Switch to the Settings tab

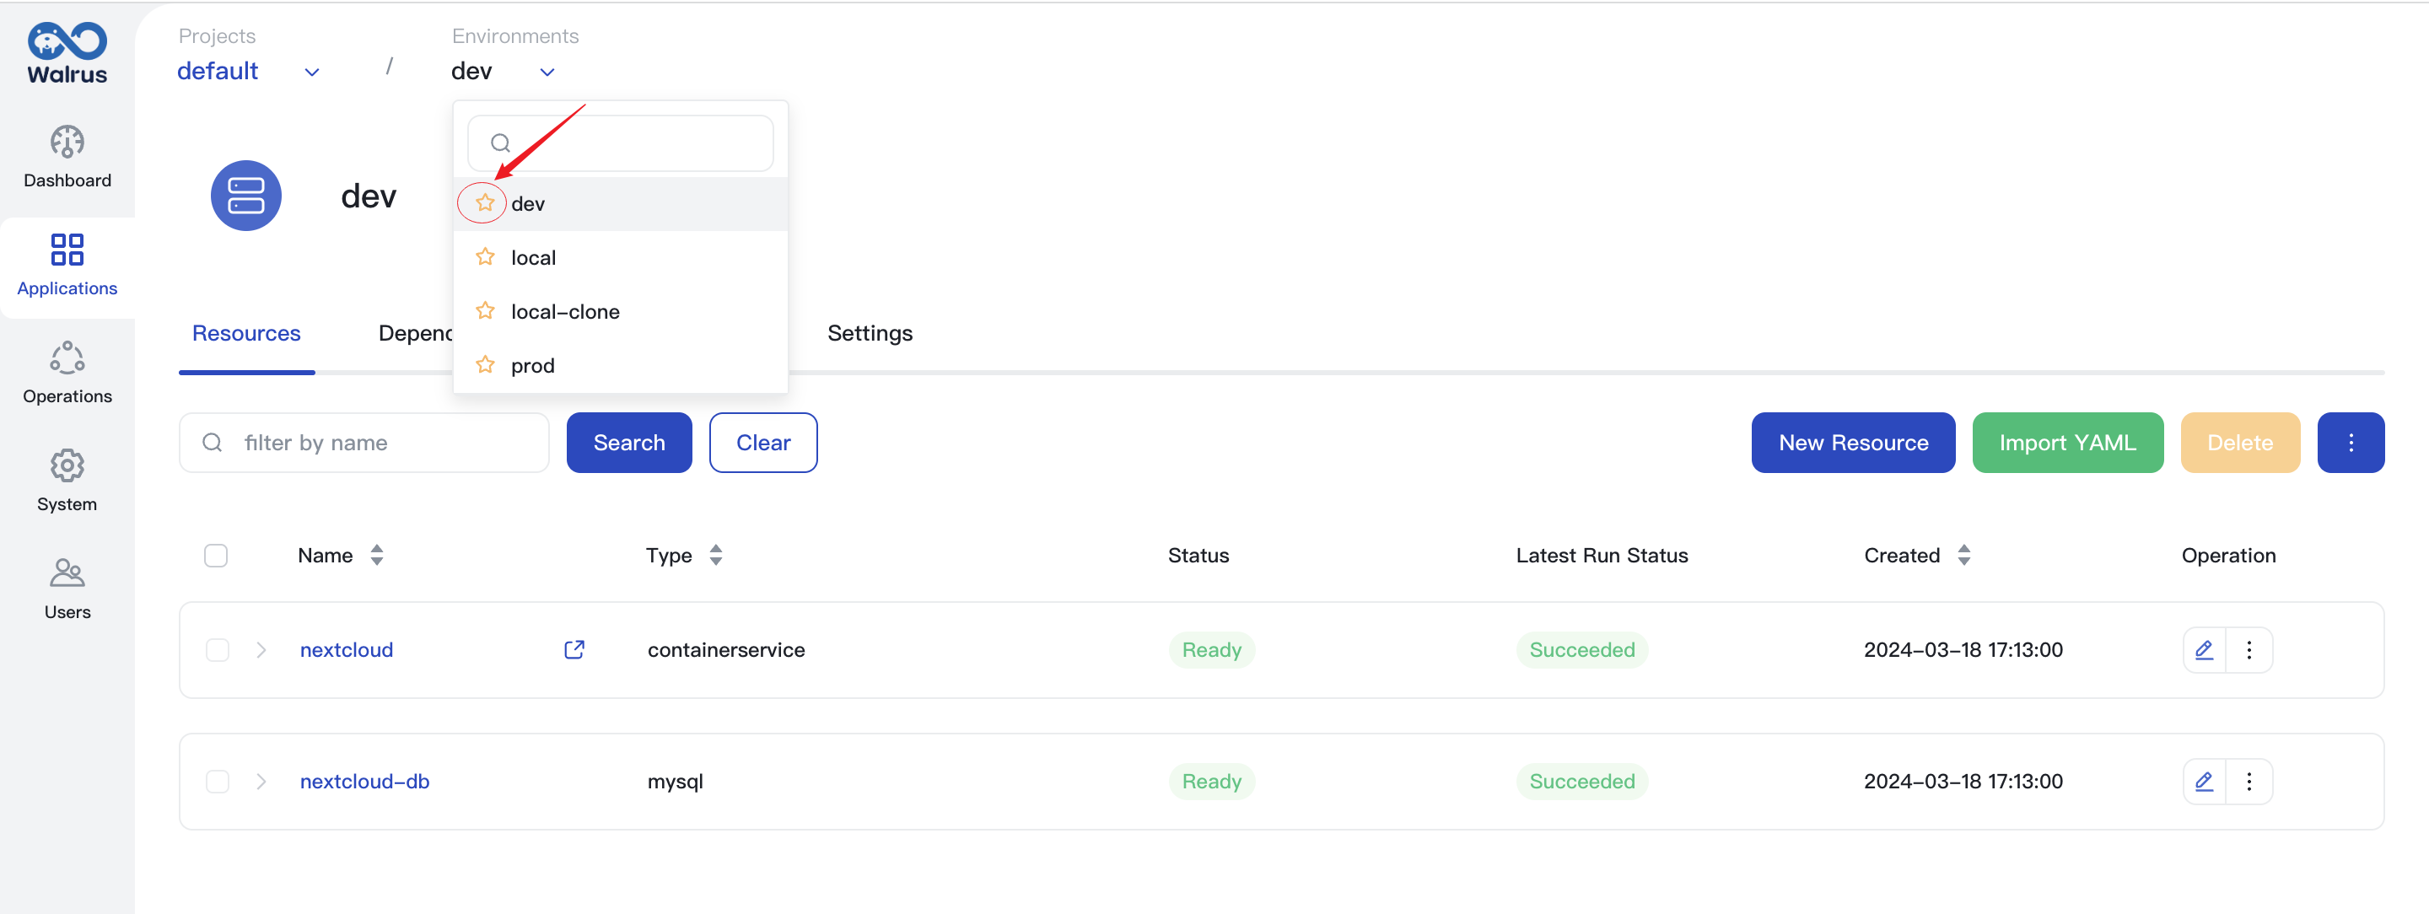coord(870,332)
